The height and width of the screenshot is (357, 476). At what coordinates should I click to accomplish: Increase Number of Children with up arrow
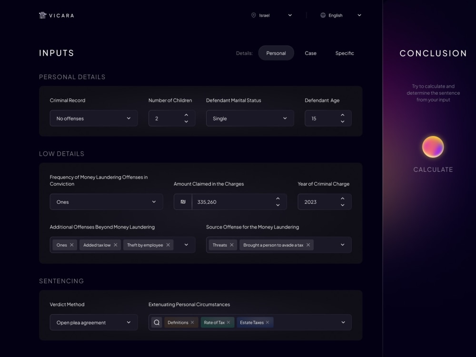[186, 115]
